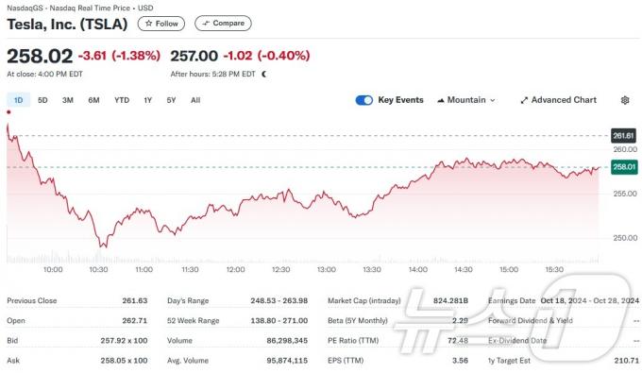Viewport: 642px width, 373px height.
Task: Click the Beta (5Y Monthly) label
Action: [x=358, y=321]
